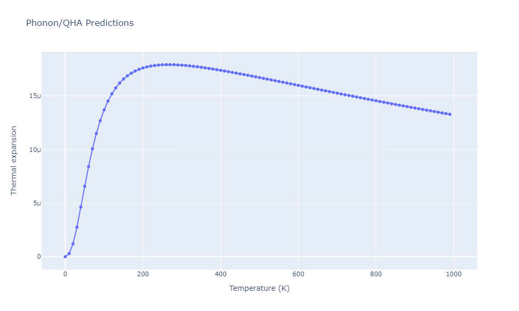Click the second data point at 10 K

pos(69,253)
